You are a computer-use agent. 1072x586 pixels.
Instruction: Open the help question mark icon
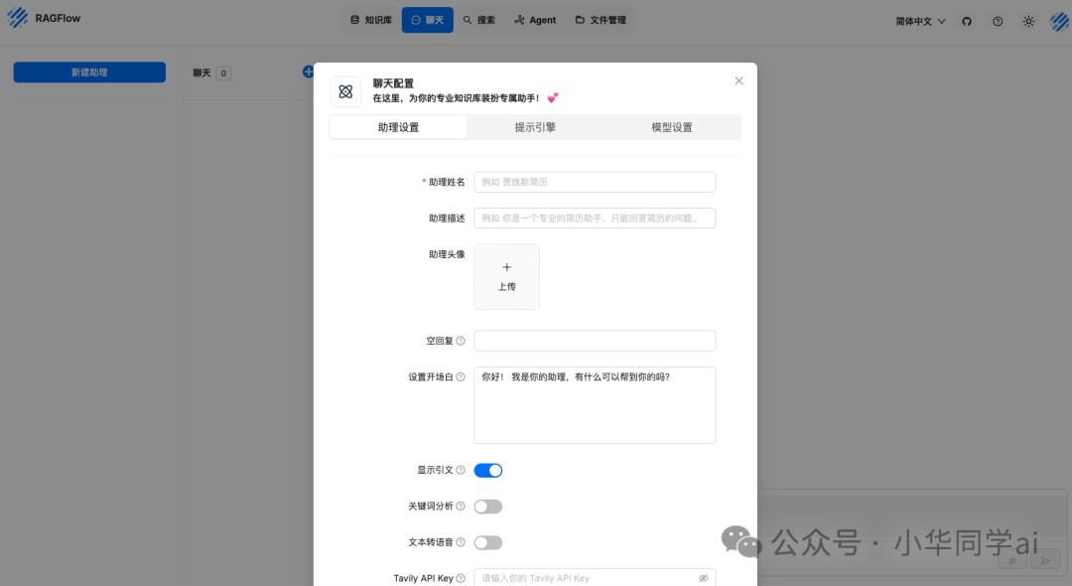pos(998,21)
